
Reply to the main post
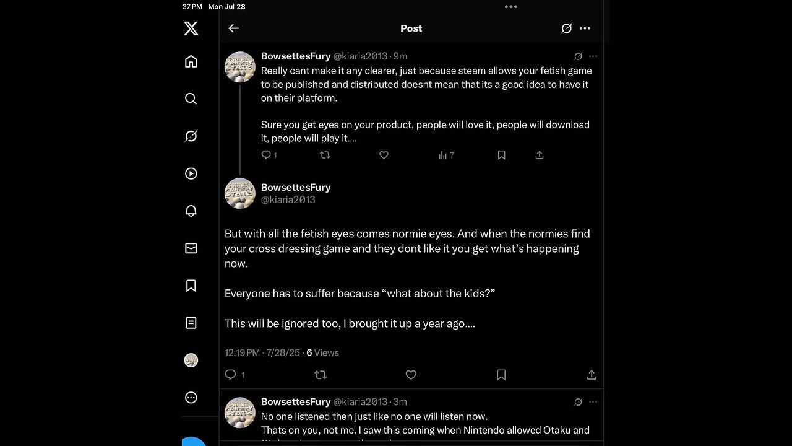pyautogui.click(x=231, y=375)
